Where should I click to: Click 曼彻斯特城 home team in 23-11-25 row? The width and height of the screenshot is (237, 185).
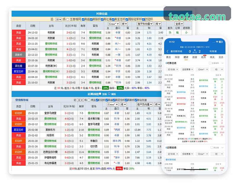point(51,44)
